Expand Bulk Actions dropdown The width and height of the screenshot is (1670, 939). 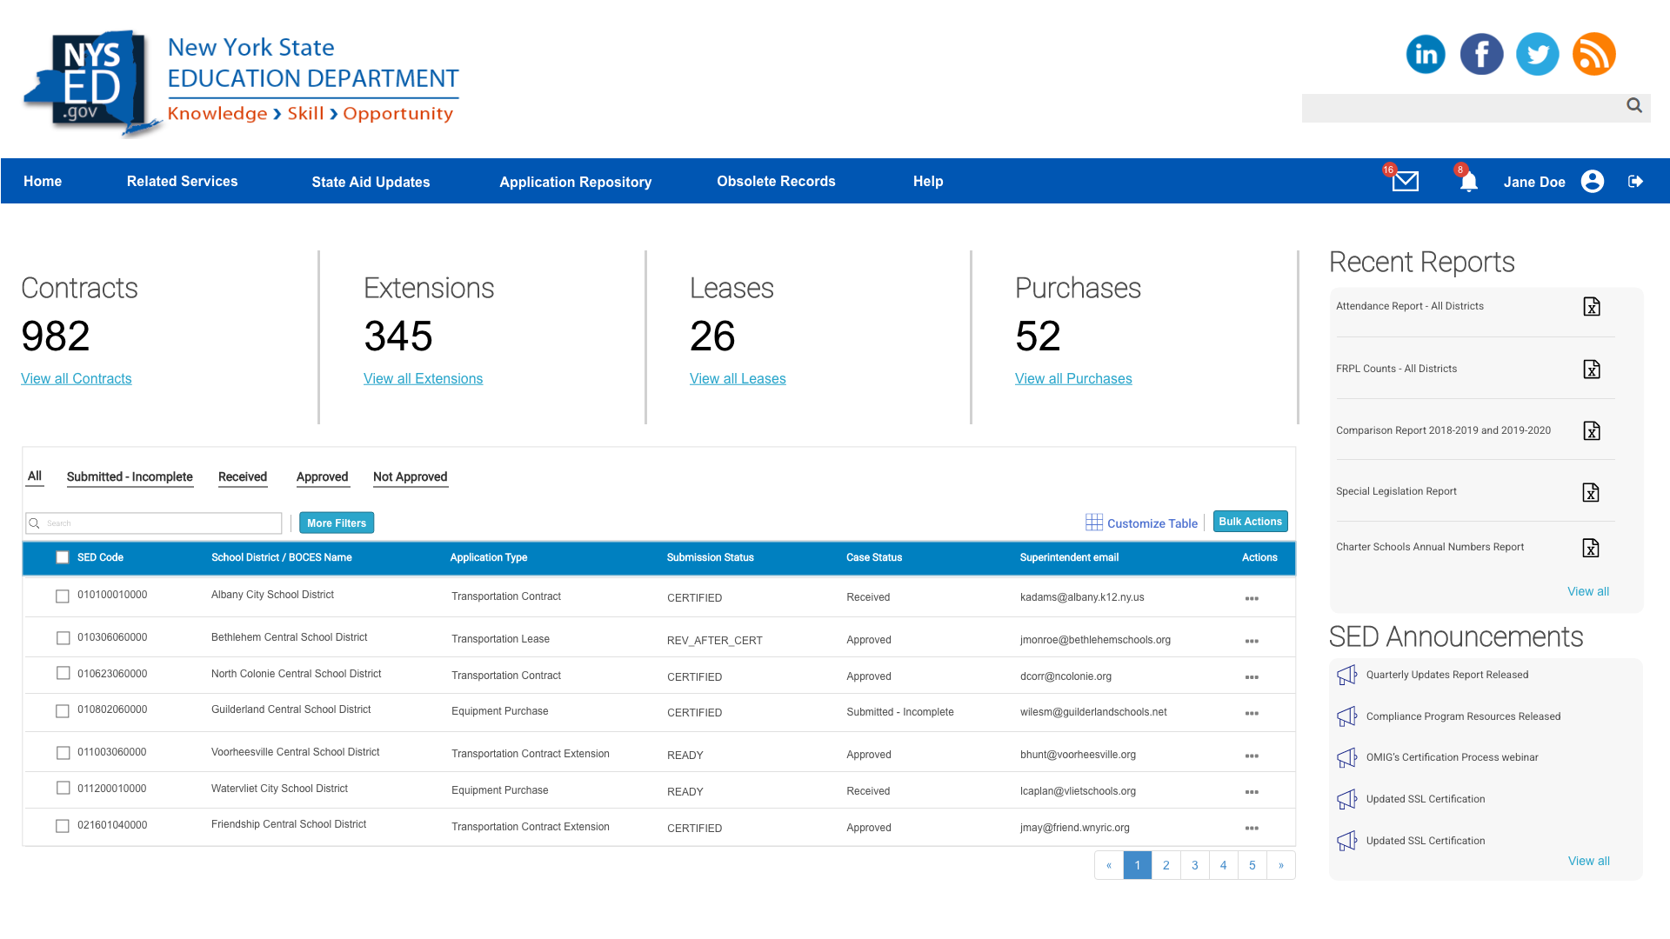tap(1250, 522)
